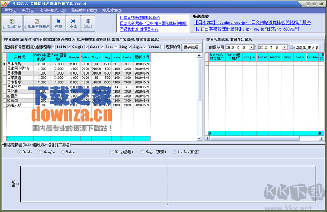Viewport: 327px width, 212px height.
Task: Select the QQ三国 keyword row
Action: (78, 101)
